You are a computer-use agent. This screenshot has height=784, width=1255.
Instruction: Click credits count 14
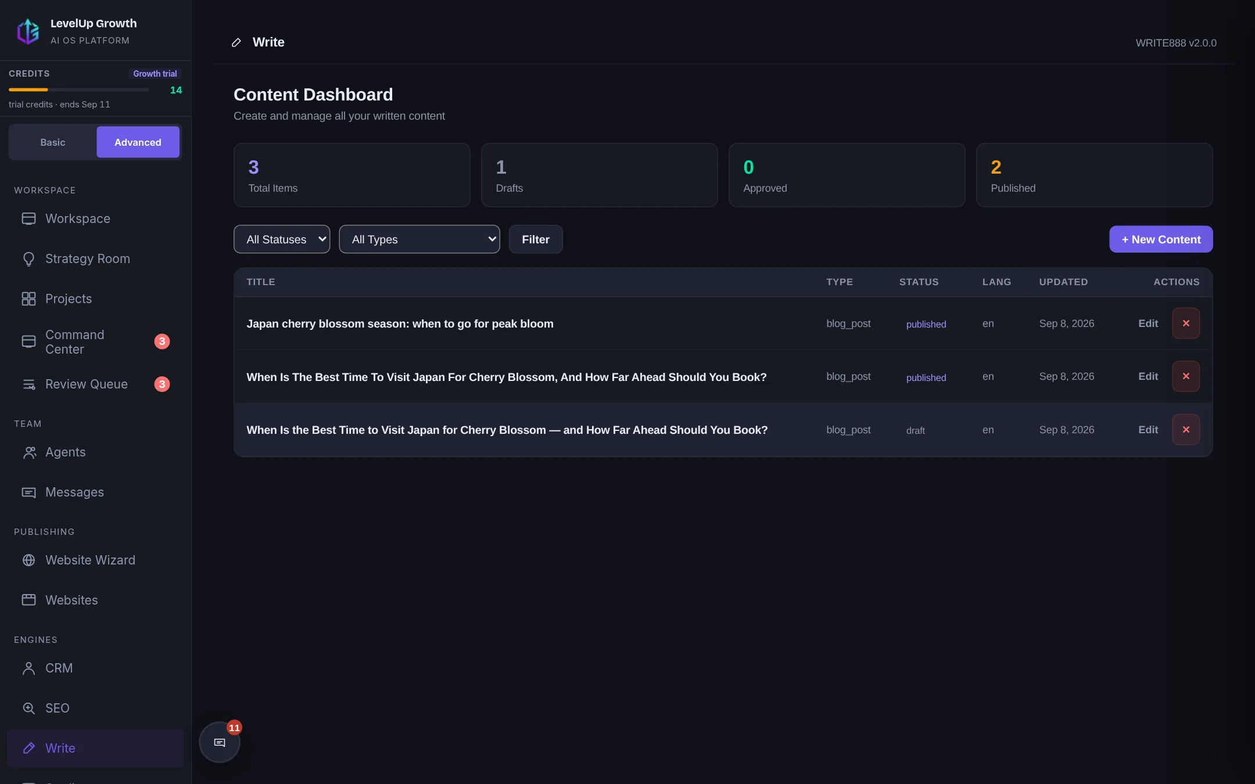(x=175, y=90)
